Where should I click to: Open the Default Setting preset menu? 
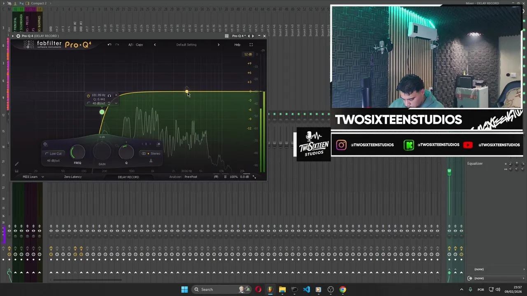tap(187, 44)
